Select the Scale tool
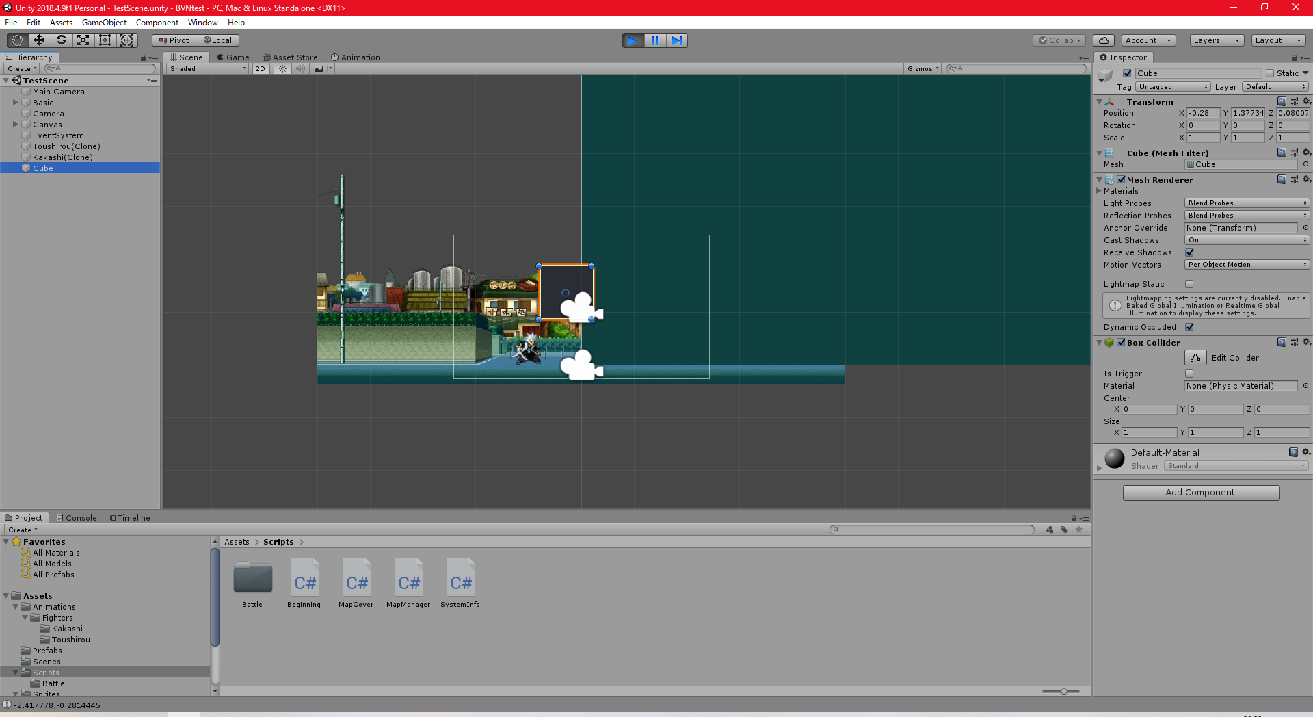 [83, 40]
